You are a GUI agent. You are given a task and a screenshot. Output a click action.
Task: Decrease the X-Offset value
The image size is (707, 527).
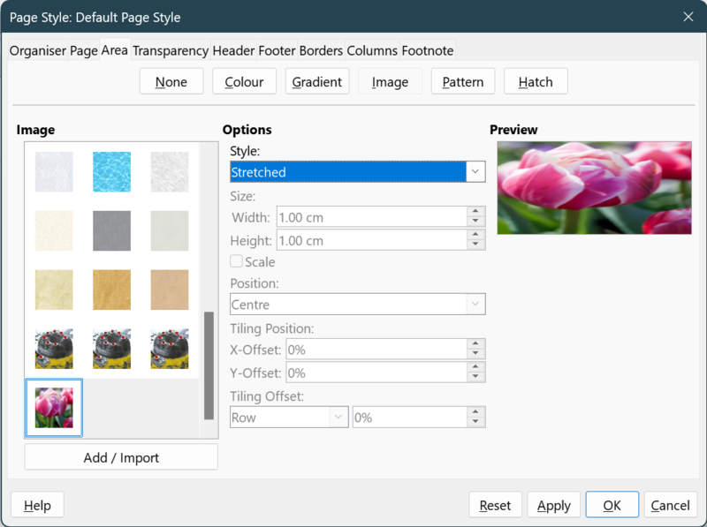click(x=475, y=354)
